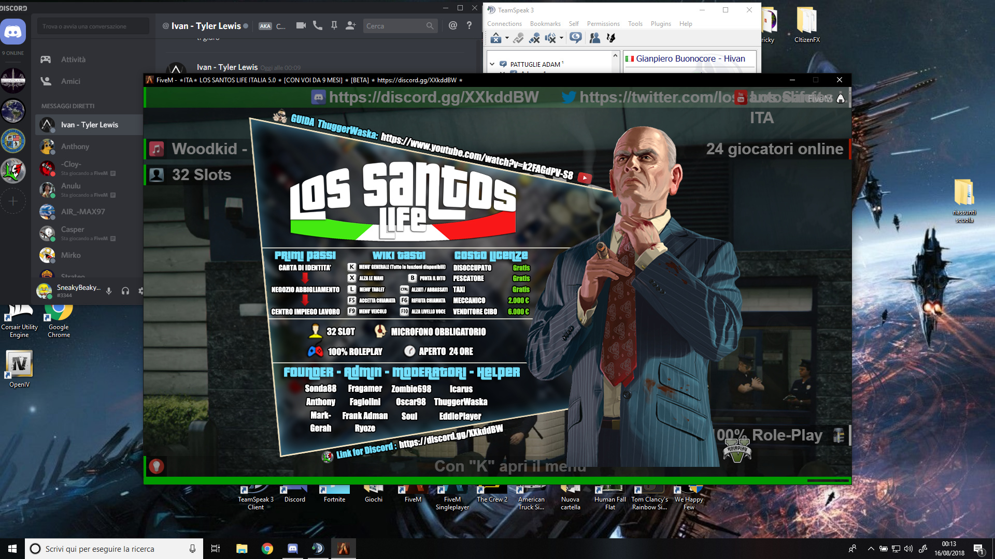This screenshot has width=995, height=559.
Task: Open TeamSpeak Tools menu
Action: pos(635,24)
